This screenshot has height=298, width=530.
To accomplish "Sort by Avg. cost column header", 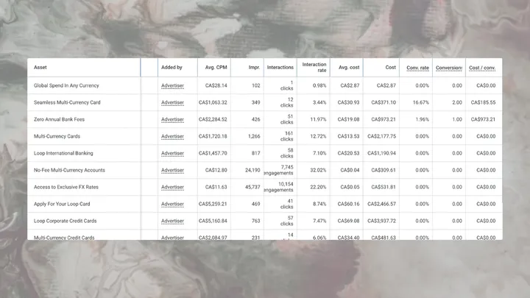I will tap(349, 67).
